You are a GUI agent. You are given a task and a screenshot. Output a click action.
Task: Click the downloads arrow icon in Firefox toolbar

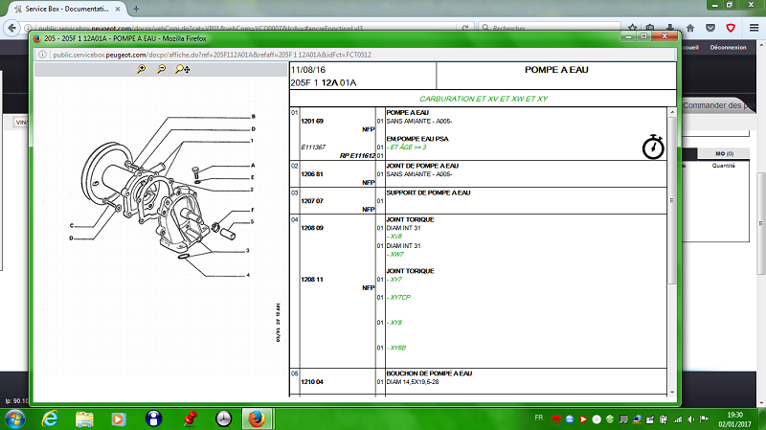tap(669, 29)
